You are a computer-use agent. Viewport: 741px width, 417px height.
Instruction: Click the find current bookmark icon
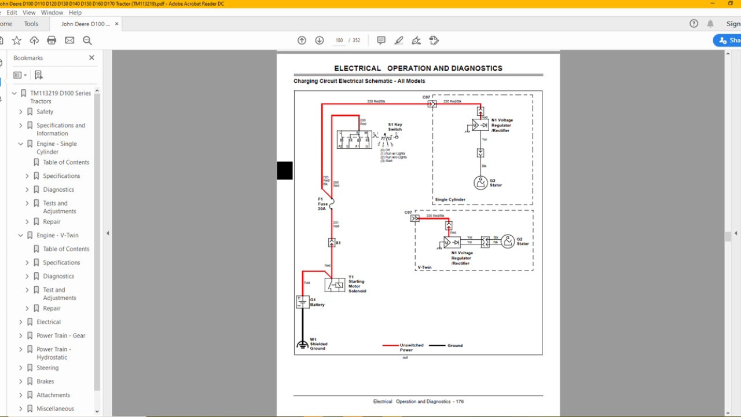(x=39, y=75)
